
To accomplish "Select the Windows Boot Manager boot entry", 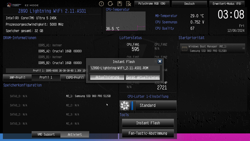I will click(212, 49).
